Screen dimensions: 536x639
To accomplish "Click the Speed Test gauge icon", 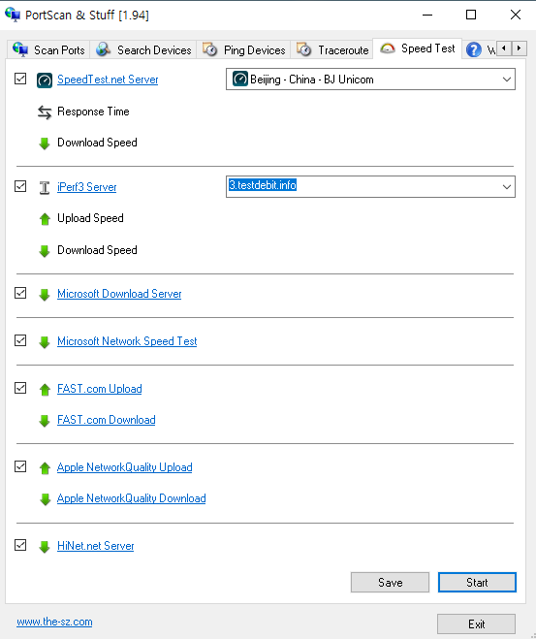I will [x=388, y=48].
